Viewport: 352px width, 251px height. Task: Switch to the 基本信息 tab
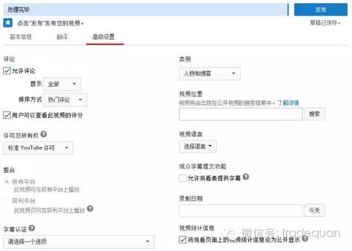[21, 37]
